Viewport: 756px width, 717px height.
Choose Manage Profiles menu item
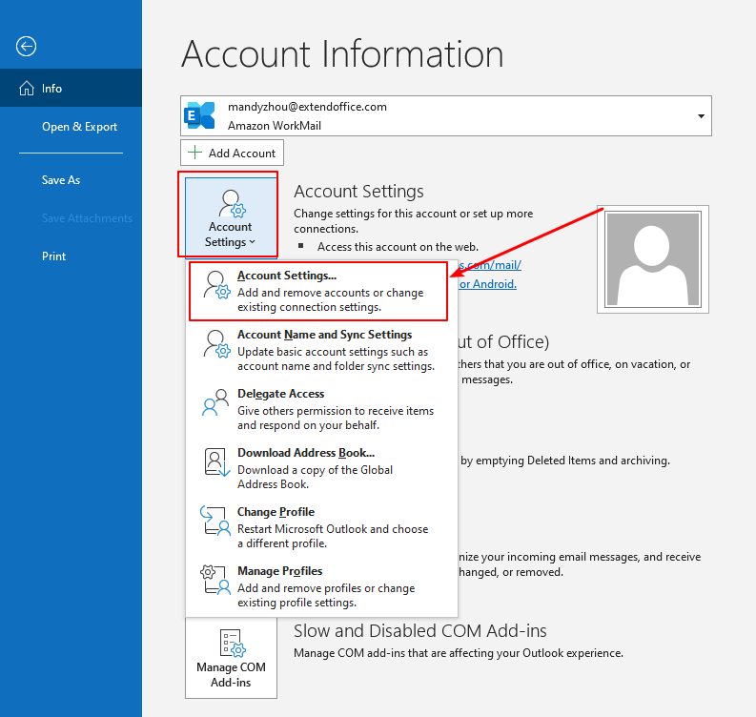tap(321, 586)
